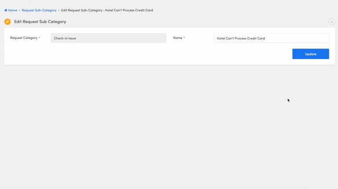Image resolution: width=338 pixels, height=189 pixels.
Task: Click the 'Edit Request Sub-Category : Hotel Can't Process Credit Card' breadcrumb text
Action: (x=107, y=10)
